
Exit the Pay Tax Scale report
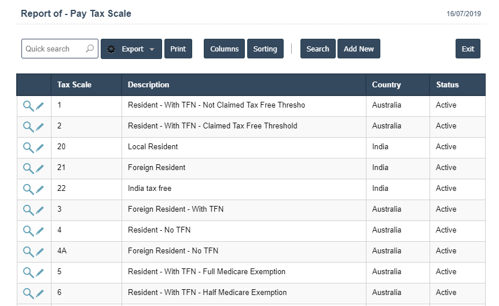click(x=468, y=49)
